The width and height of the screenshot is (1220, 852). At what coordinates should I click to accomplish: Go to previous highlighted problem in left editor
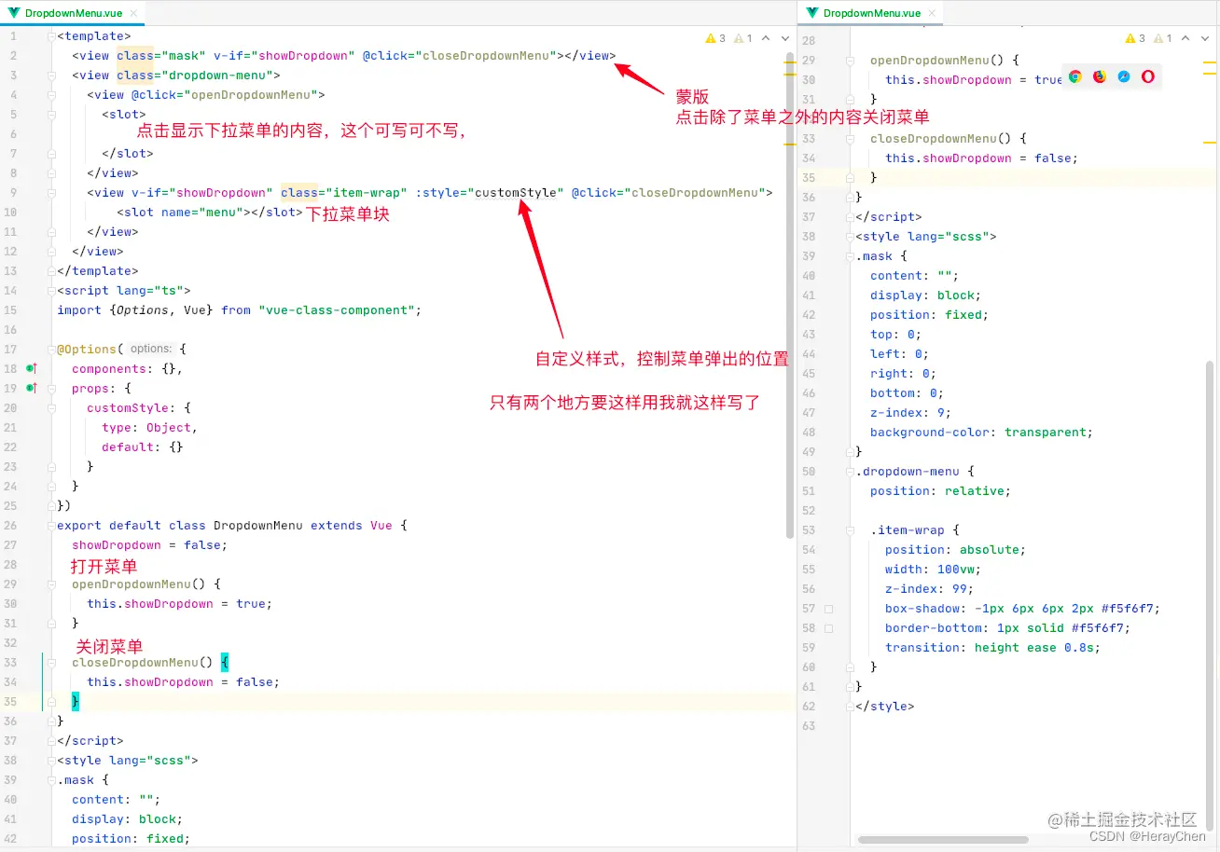click(766, 38)
